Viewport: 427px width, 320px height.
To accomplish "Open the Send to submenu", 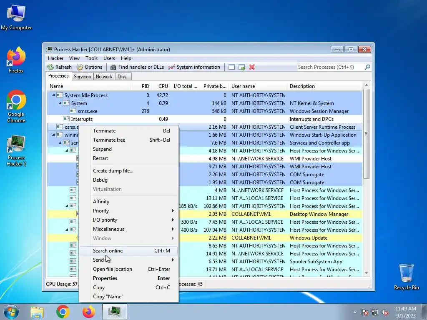I will [129, 260].
